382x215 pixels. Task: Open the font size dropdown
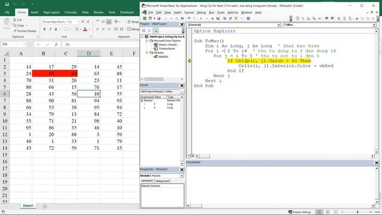pos(78,22)
